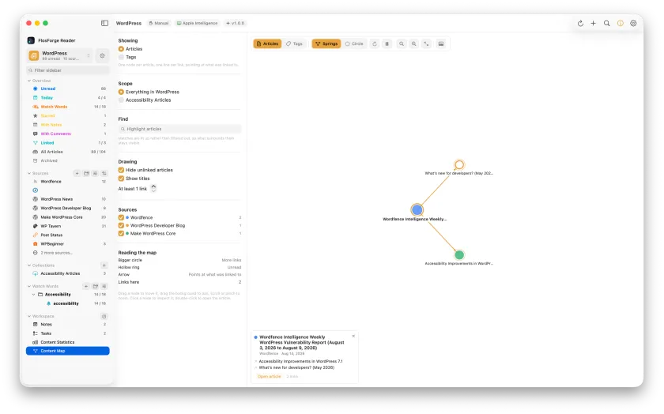
Task: Choose the Springs layout
Action: point(326,43)
